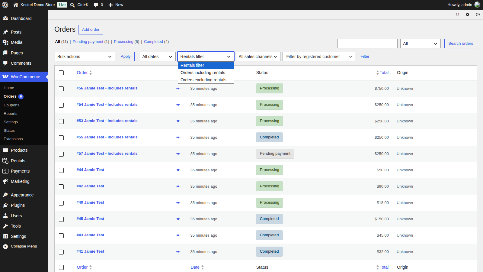Focus the order search input field
483x272 pixels.
tap(367, 44)
